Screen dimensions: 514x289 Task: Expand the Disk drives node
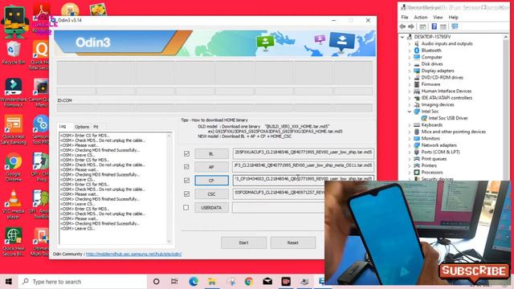410,64
